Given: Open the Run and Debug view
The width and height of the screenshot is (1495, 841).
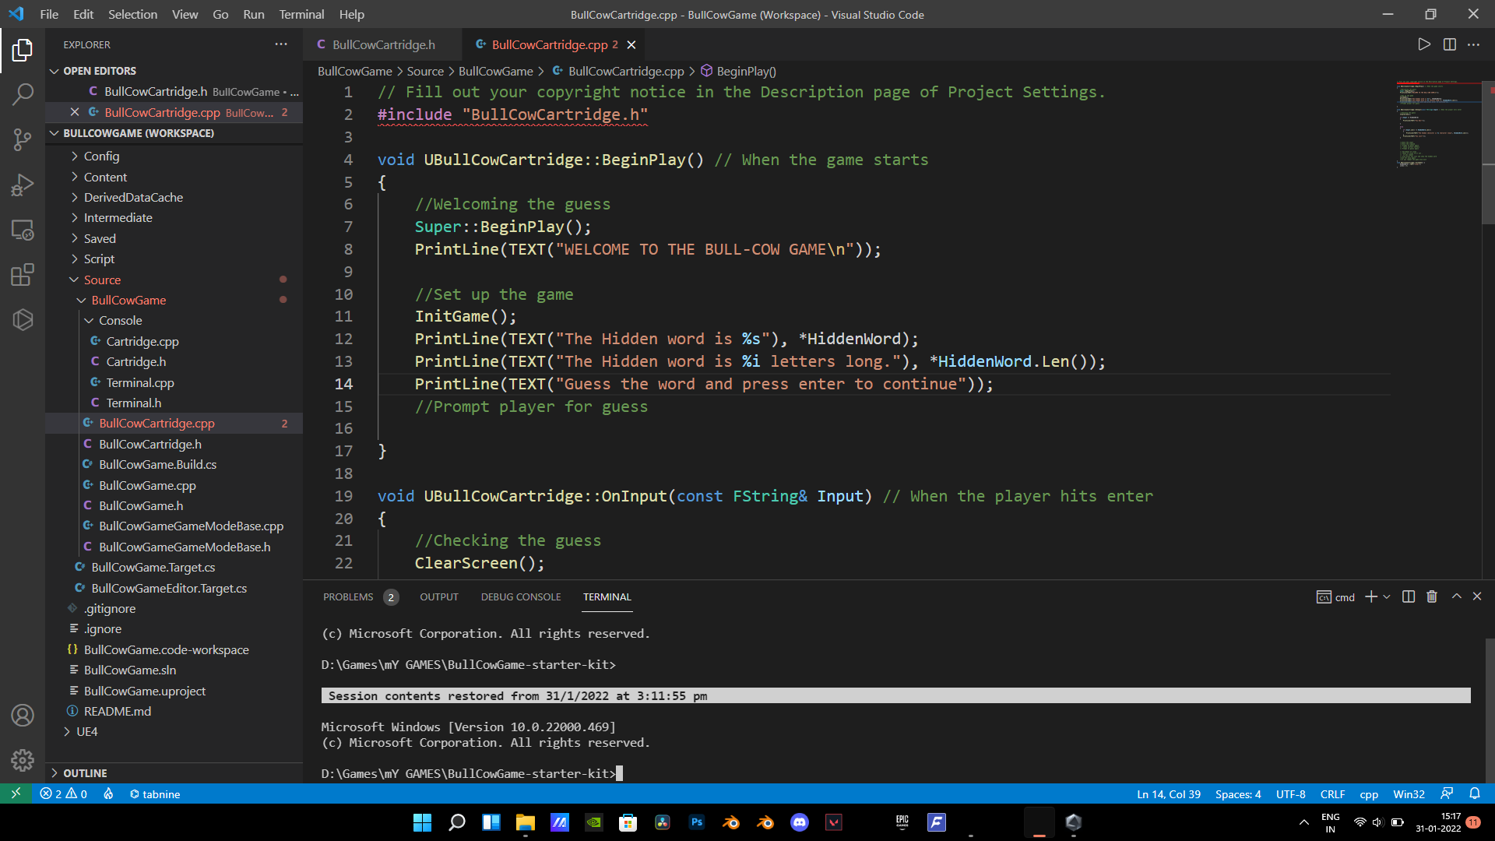Looking at the screenshot, I should (x=23, y=185).
